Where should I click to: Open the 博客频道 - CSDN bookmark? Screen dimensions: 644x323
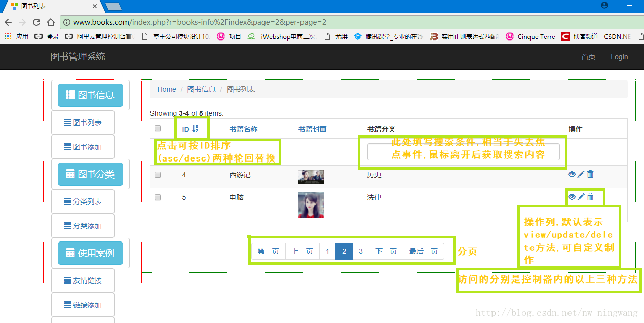coord(597,36)
